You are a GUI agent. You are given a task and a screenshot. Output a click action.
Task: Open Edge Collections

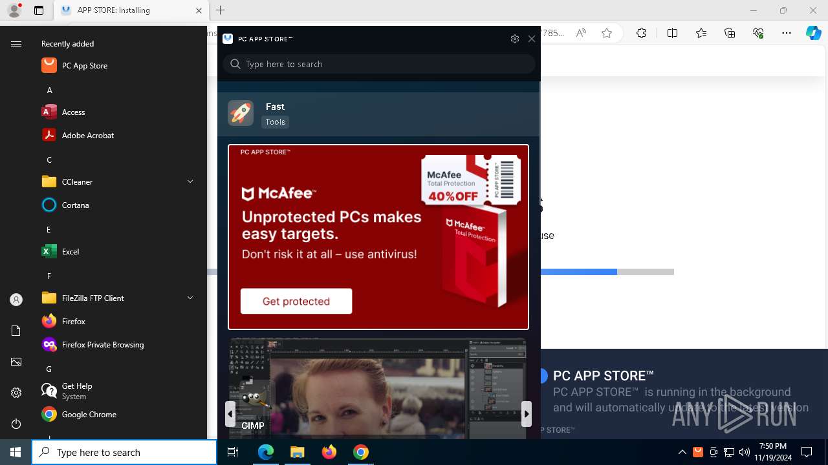pyautogui.click(x=730, y=33)
